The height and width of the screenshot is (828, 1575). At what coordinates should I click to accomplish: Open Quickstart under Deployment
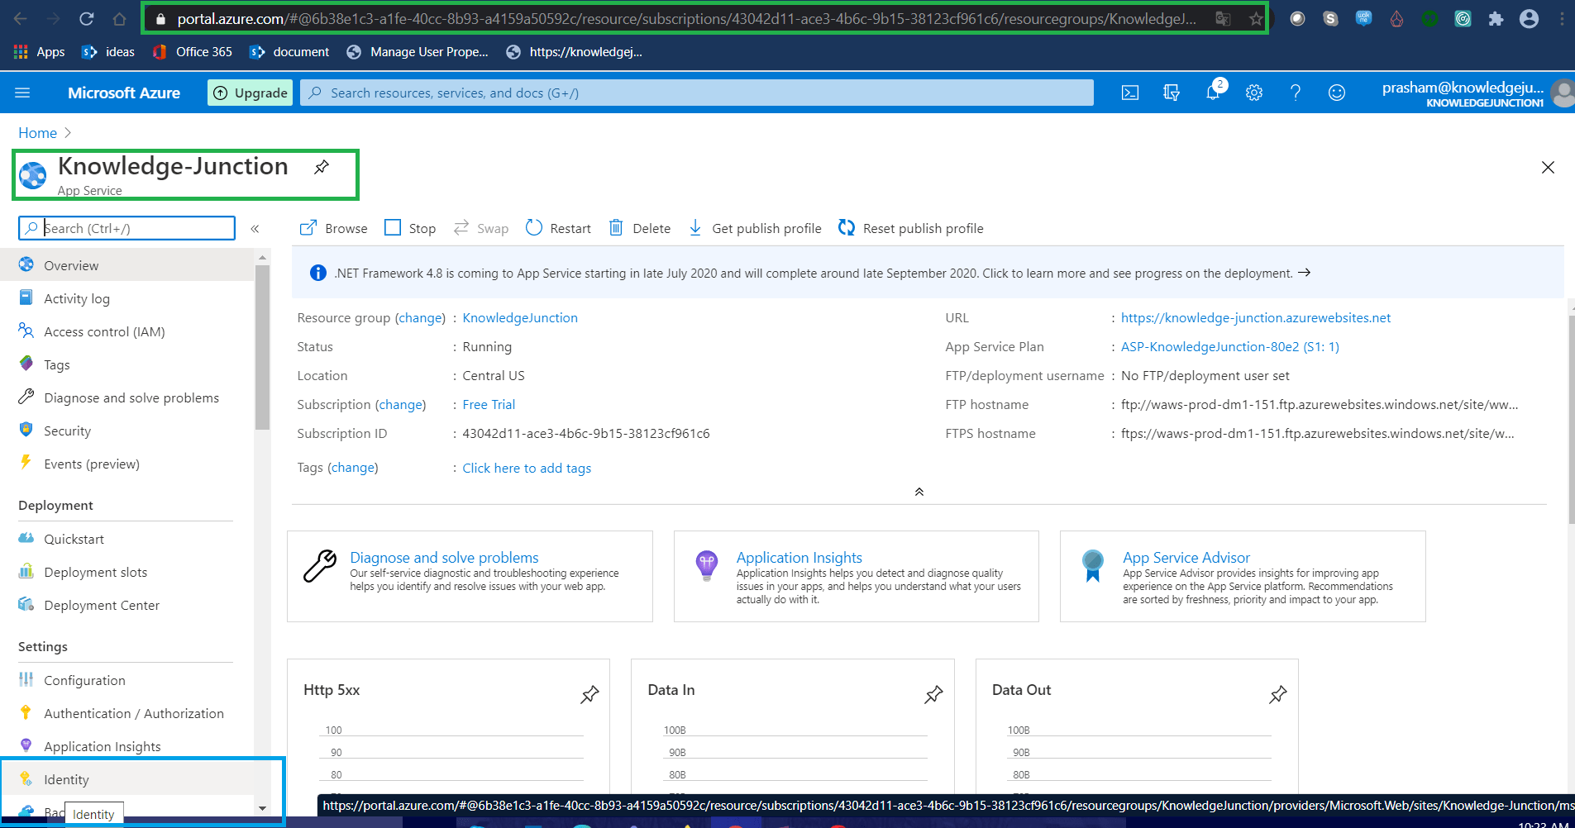pyautogui.click(x=127, y=539)
